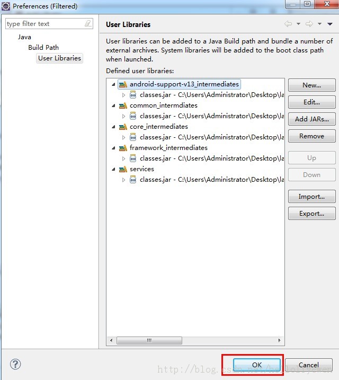Viewport: 339px width, 380px height.
Task: Click the Export... button
Action: [311, 213]
